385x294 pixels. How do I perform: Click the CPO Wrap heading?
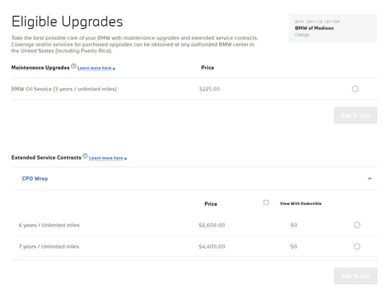pyautogui.click(x=35, y=179)
